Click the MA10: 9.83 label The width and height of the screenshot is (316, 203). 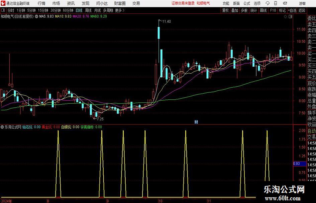(63, 16)
